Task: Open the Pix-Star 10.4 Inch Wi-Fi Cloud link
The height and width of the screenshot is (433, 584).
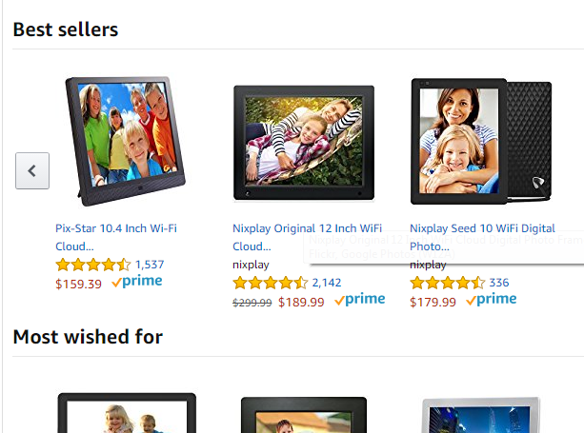Action: (x=116, y=237)
